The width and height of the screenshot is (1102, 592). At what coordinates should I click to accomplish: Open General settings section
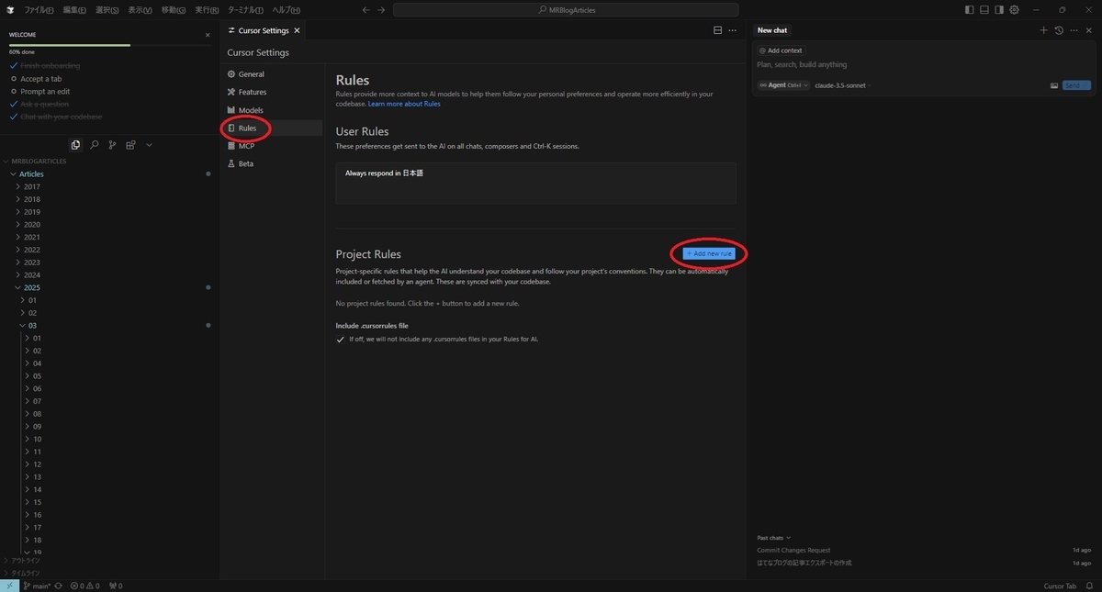(x=251, y=74)
